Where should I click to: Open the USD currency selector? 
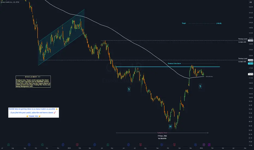(251, 2)
